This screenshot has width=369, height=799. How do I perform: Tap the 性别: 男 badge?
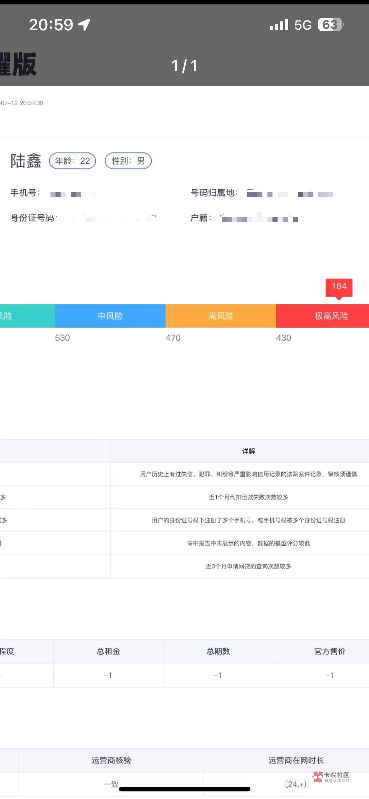click(x=128, y=161)
